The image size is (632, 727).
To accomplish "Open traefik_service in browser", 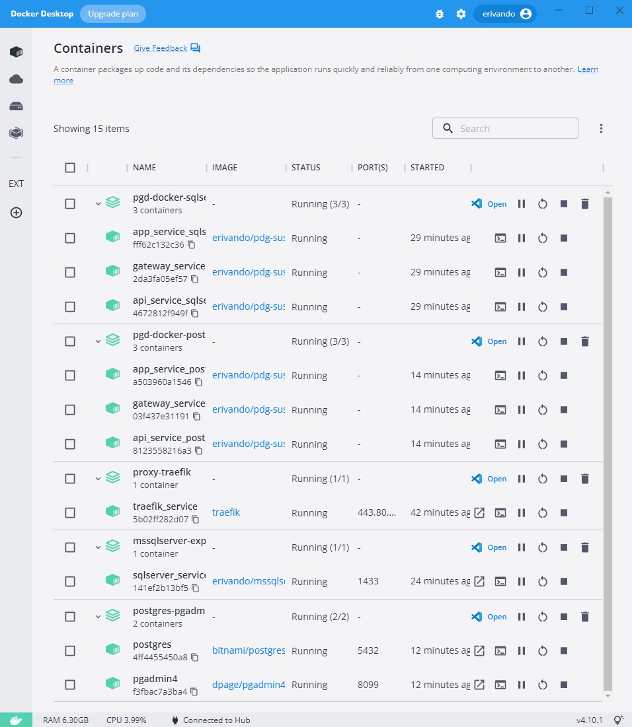I will [479, 513].
